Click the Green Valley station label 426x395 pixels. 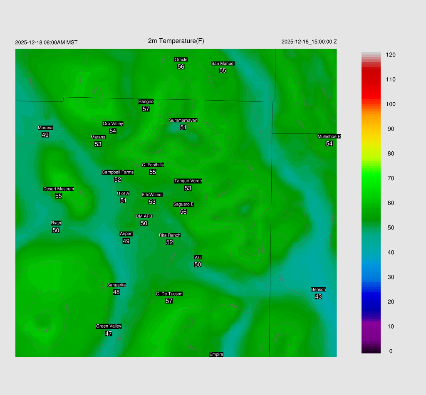pyautogui.click(x=109, y=326)
